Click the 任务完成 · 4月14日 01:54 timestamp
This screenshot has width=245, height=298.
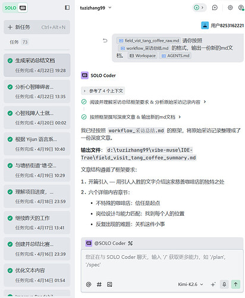tap(40, 281)
